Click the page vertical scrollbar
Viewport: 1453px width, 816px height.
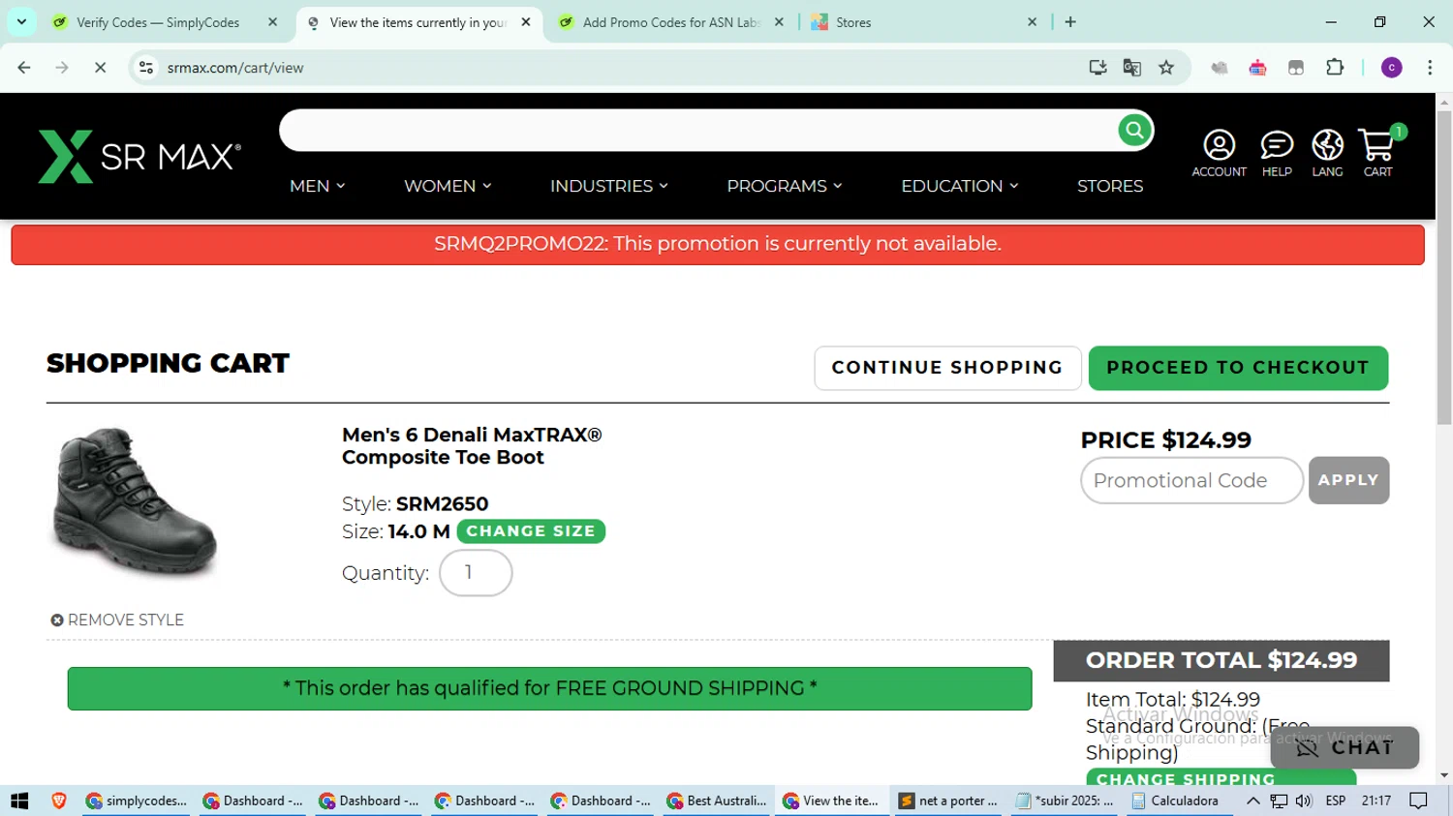coord(1444,267)
